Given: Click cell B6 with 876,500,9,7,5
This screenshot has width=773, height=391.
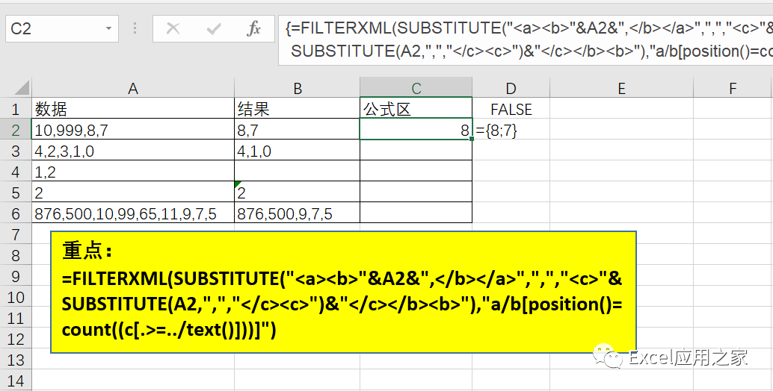Looking at the screenshot, I should [298, 213].
